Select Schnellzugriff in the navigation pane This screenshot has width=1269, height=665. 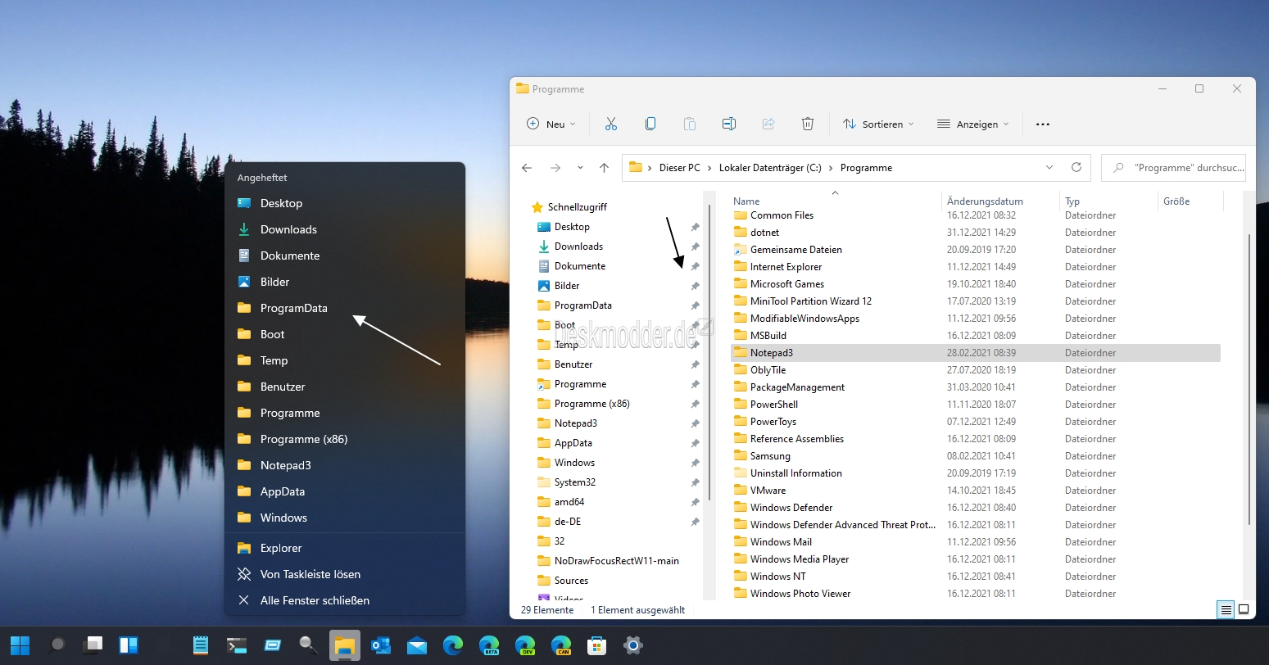tap(578, 207)
